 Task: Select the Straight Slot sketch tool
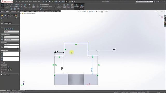(11, 9)
